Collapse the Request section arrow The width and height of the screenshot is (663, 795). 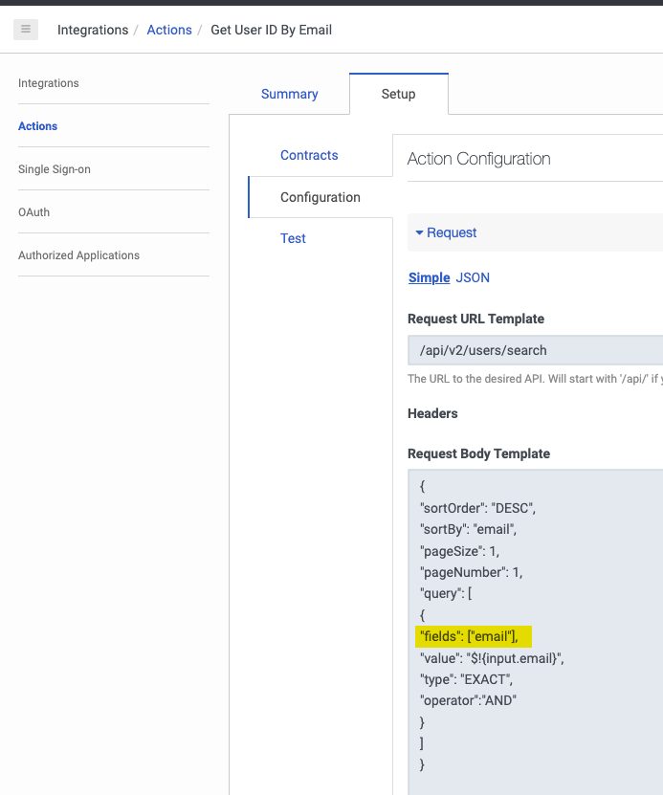[x=419, y=232]
